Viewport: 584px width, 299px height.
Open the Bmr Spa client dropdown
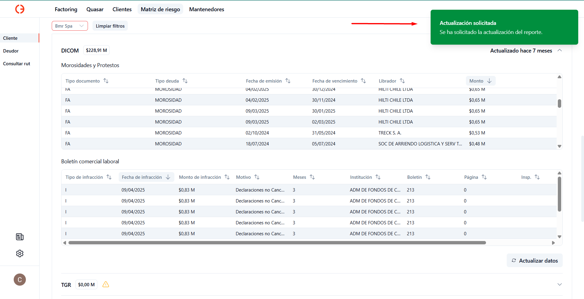click(70, 26)
